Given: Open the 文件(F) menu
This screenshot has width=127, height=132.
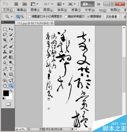Looking at the screenshot, I should [8, 10].
